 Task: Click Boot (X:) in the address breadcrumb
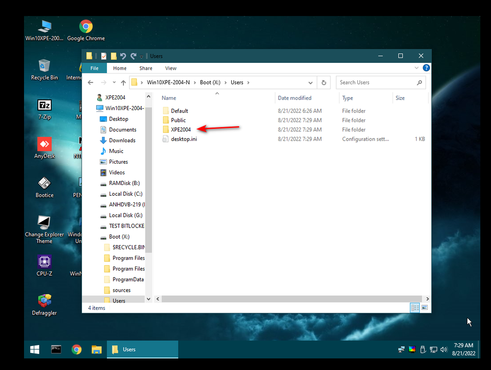(210, 82)
